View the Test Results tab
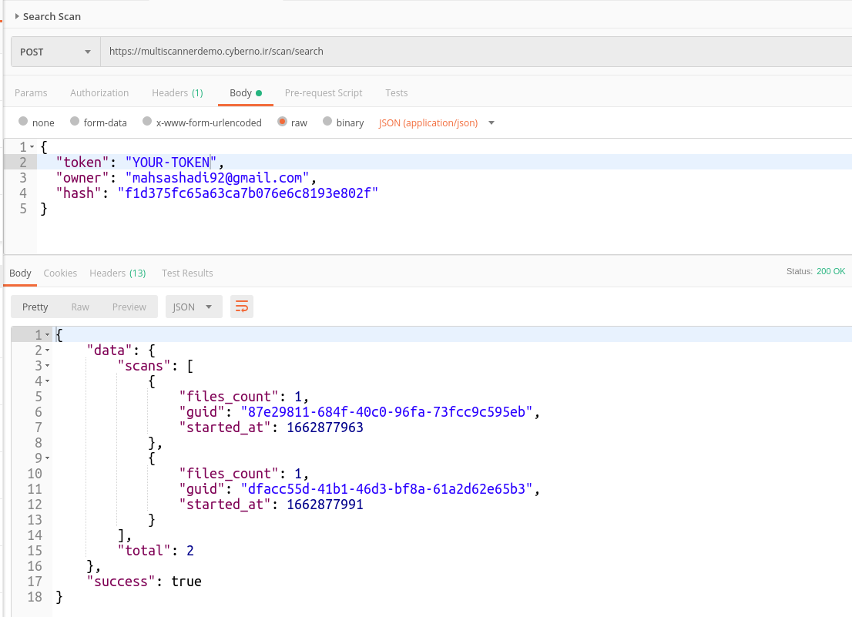Screen dimensions: 852x617 coord(187,273)
